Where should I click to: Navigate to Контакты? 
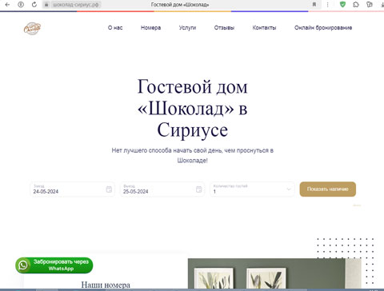coord(264,28)
